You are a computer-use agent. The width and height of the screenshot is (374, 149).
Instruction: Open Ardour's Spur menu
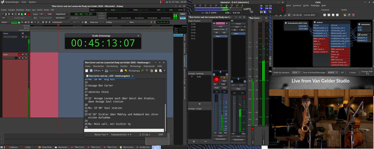point(34,10)
